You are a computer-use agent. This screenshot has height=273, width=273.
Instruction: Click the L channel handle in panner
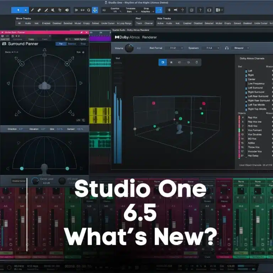point(22,64)
